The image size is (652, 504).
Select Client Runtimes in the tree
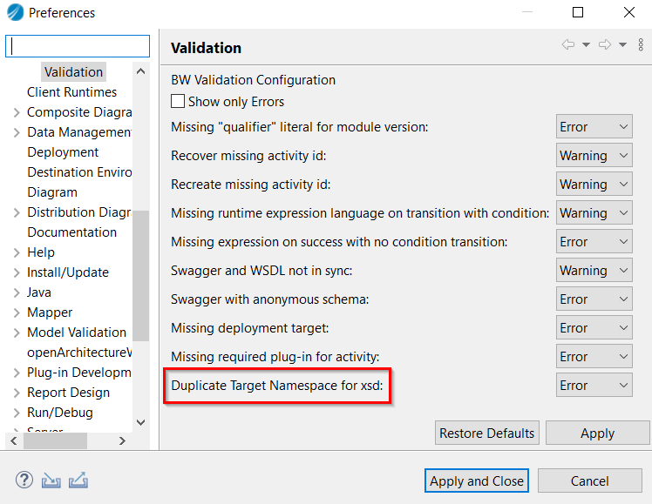pos(71,92)
